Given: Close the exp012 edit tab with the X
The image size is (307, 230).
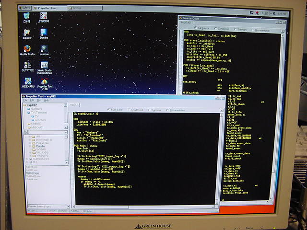Looking at the screenshot, I should (222, 111).
